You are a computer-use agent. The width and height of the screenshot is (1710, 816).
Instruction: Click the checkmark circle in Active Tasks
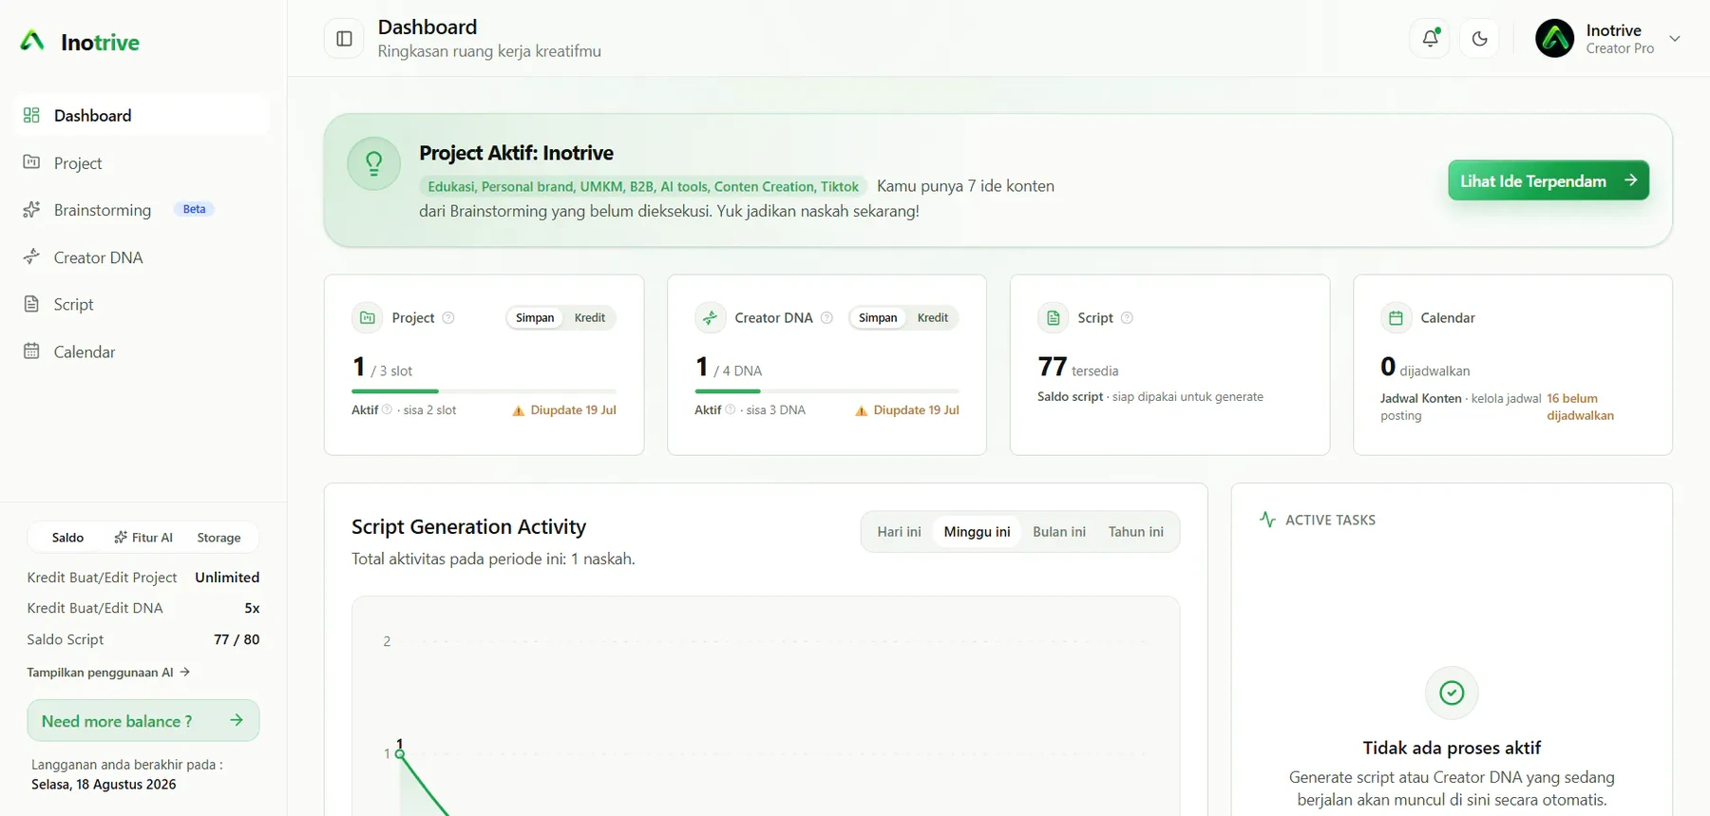(x=1452, y=693)
